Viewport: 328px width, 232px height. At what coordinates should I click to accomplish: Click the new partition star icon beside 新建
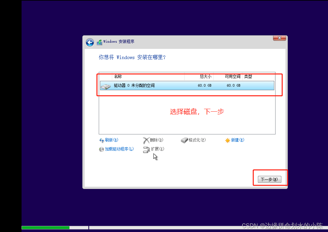[228, 140]
